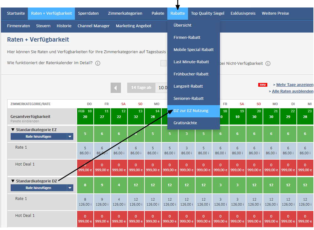Click info icon beside Ratenkalender question
Image resolution: width=314 pixels, height=230 pixels.
98,64
